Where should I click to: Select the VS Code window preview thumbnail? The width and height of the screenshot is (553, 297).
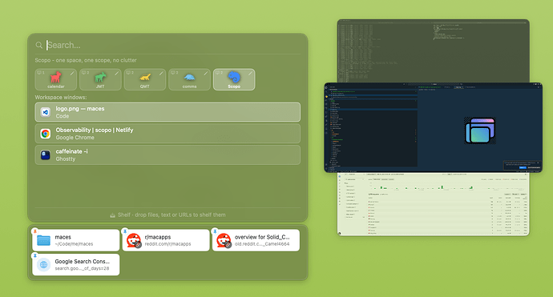click(433, 127)
